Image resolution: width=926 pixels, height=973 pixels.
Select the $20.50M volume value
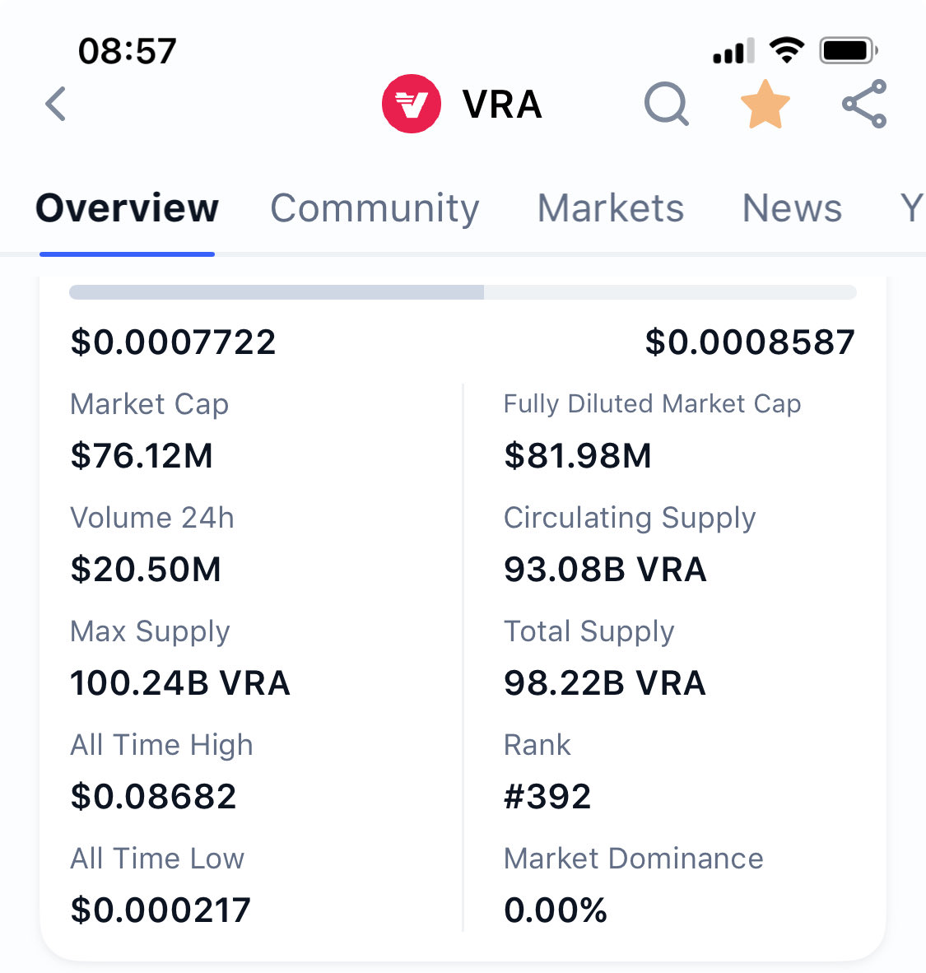point(146,569)
